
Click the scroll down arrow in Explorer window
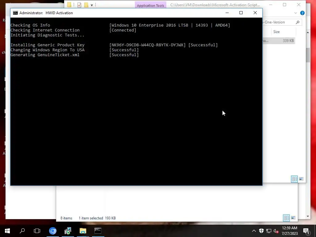coord(308,216)
